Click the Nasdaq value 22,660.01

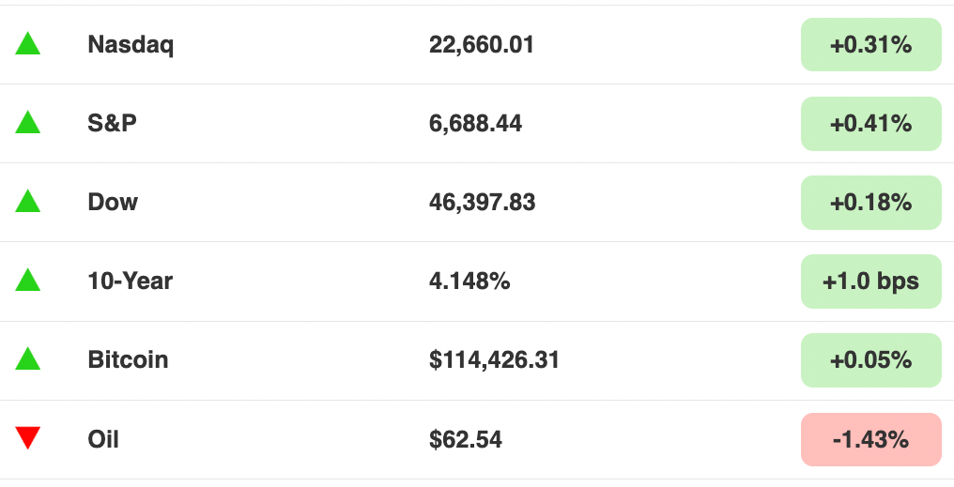[482, 45]
